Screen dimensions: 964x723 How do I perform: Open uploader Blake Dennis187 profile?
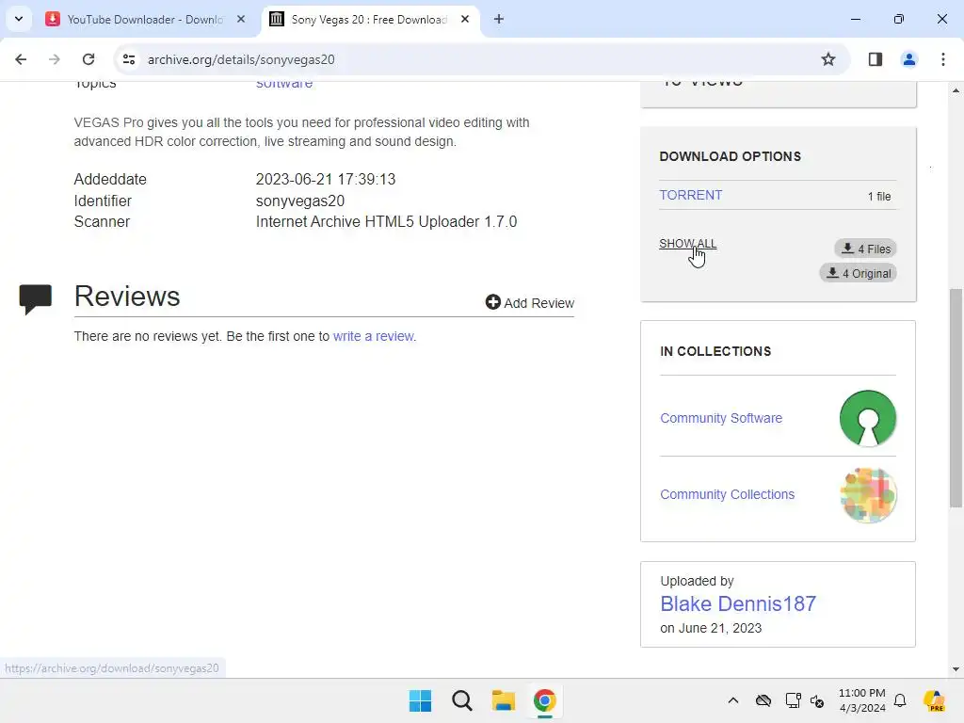point(738,603)
